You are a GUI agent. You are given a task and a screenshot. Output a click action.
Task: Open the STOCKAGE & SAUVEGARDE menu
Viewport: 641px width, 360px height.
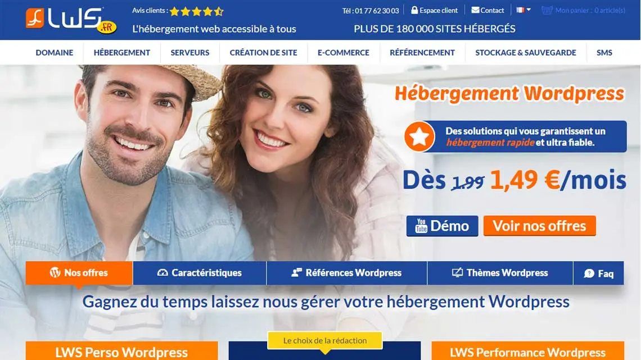pyautogui.click(x=525, y=53)
